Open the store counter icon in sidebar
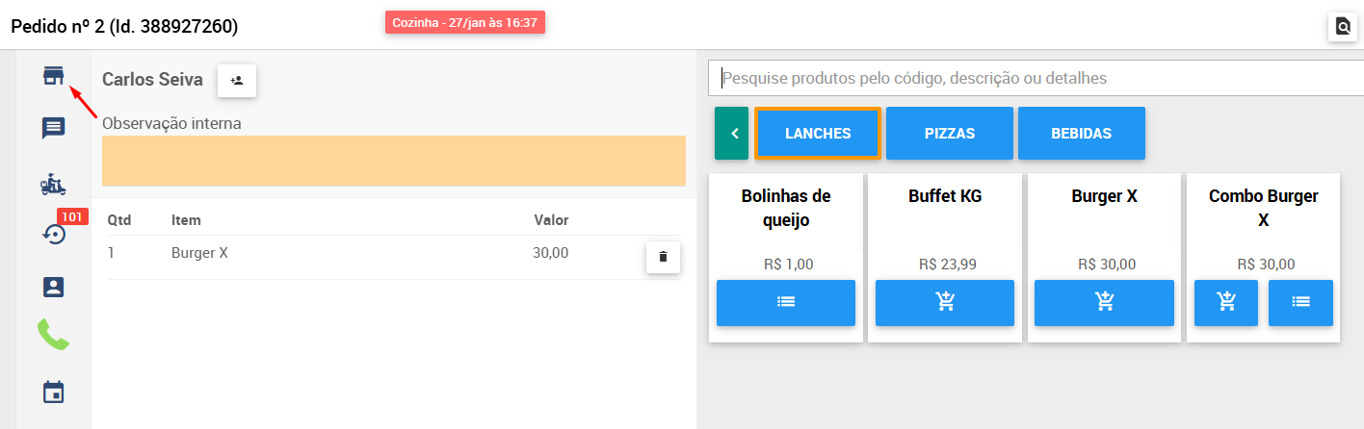This screenshot has width=1364, height=429. point(54,76)
